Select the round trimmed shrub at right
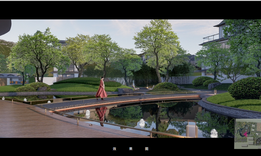Screen dimensions: 261x156 (246, 88)
